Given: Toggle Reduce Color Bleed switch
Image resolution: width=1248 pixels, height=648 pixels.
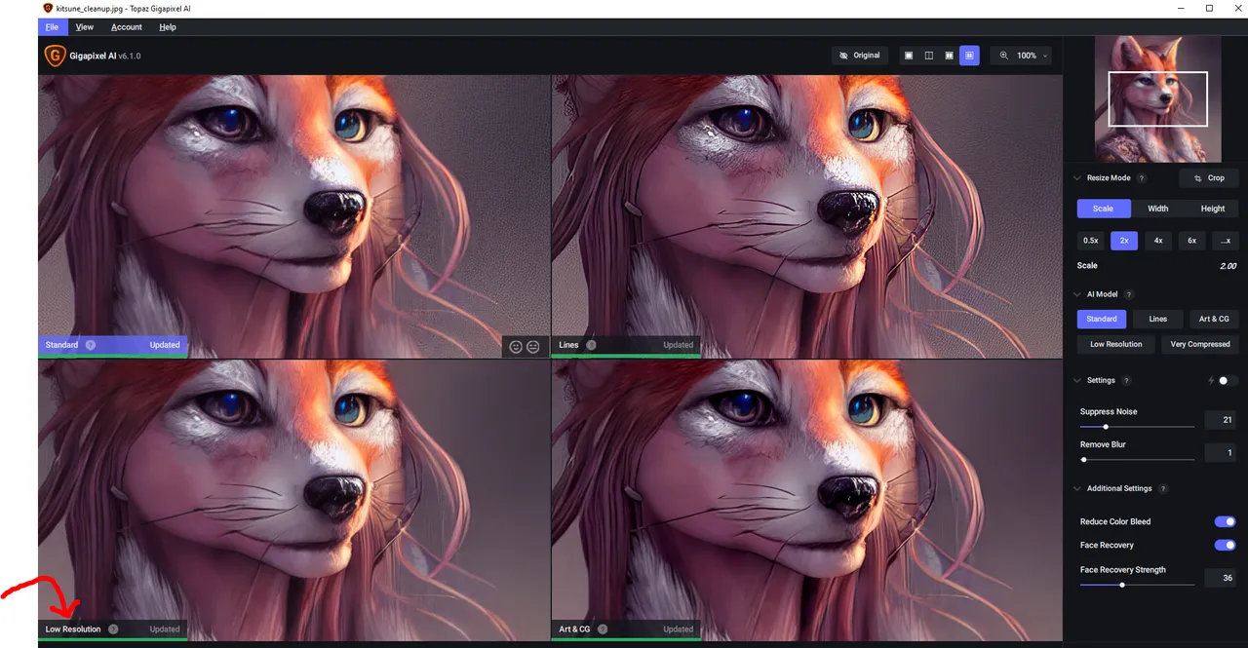Looking at the screenshot, I should pyautogui.click(x=1226, y=521).
